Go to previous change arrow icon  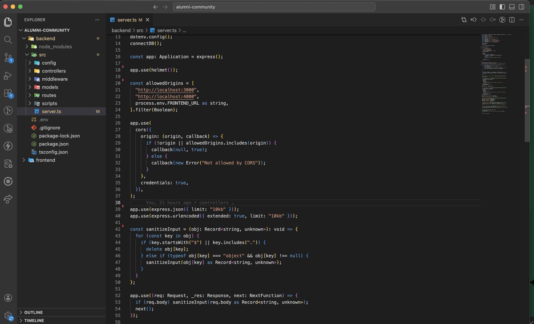pos(473,20)
